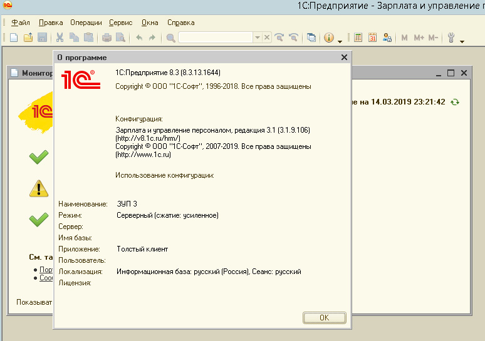Click the find next icon
Viewport: 485px width, 341px height.
tap(279, 38)
